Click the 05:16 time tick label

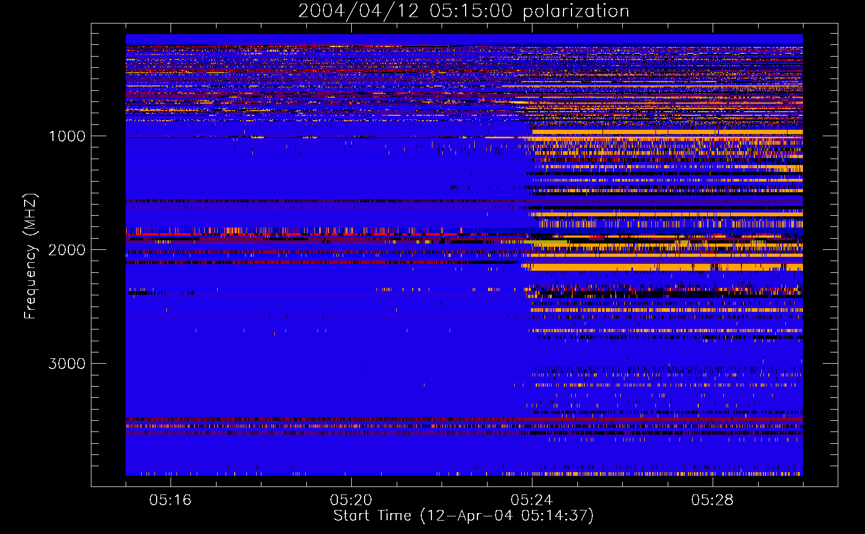[x=170, y=500]
